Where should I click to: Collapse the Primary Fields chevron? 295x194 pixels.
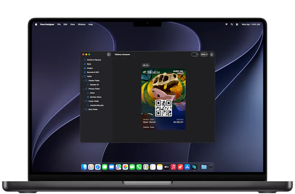(x=84, y=89)
